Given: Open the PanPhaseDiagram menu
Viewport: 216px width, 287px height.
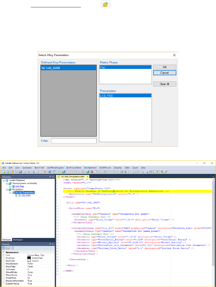Looking at the screenshot, I should coord(55,168).
